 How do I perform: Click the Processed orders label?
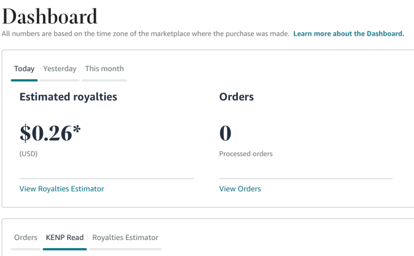pos(246,153)
